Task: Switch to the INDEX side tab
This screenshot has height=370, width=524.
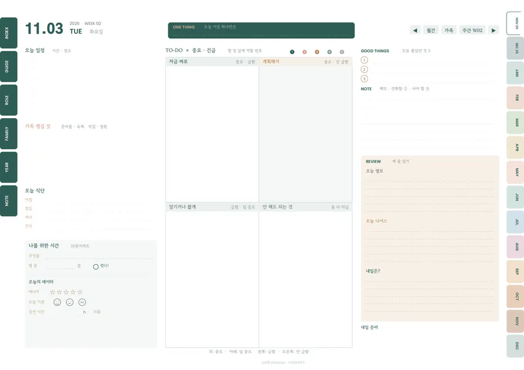Action: pyautogui.click(x=8, y=33)
